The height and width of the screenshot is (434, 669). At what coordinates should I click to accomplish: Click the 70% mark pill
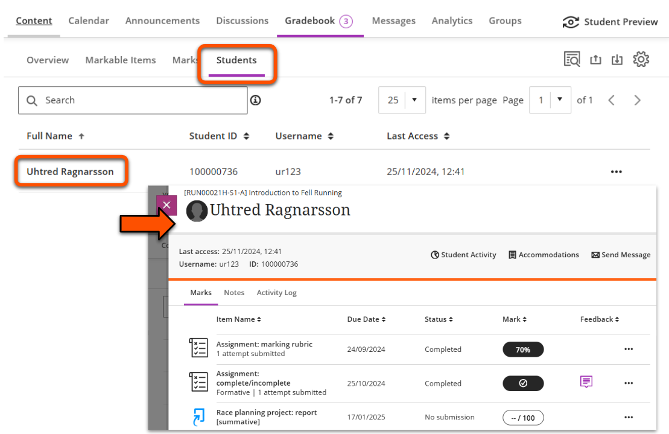click(x=522, y=349)
